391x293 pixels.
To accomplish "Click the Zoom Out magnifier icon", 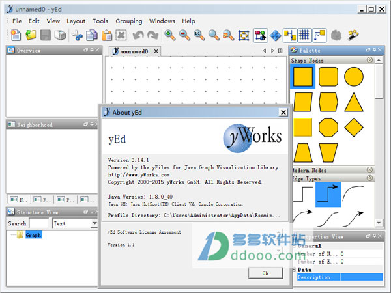I will pos(184,35).
